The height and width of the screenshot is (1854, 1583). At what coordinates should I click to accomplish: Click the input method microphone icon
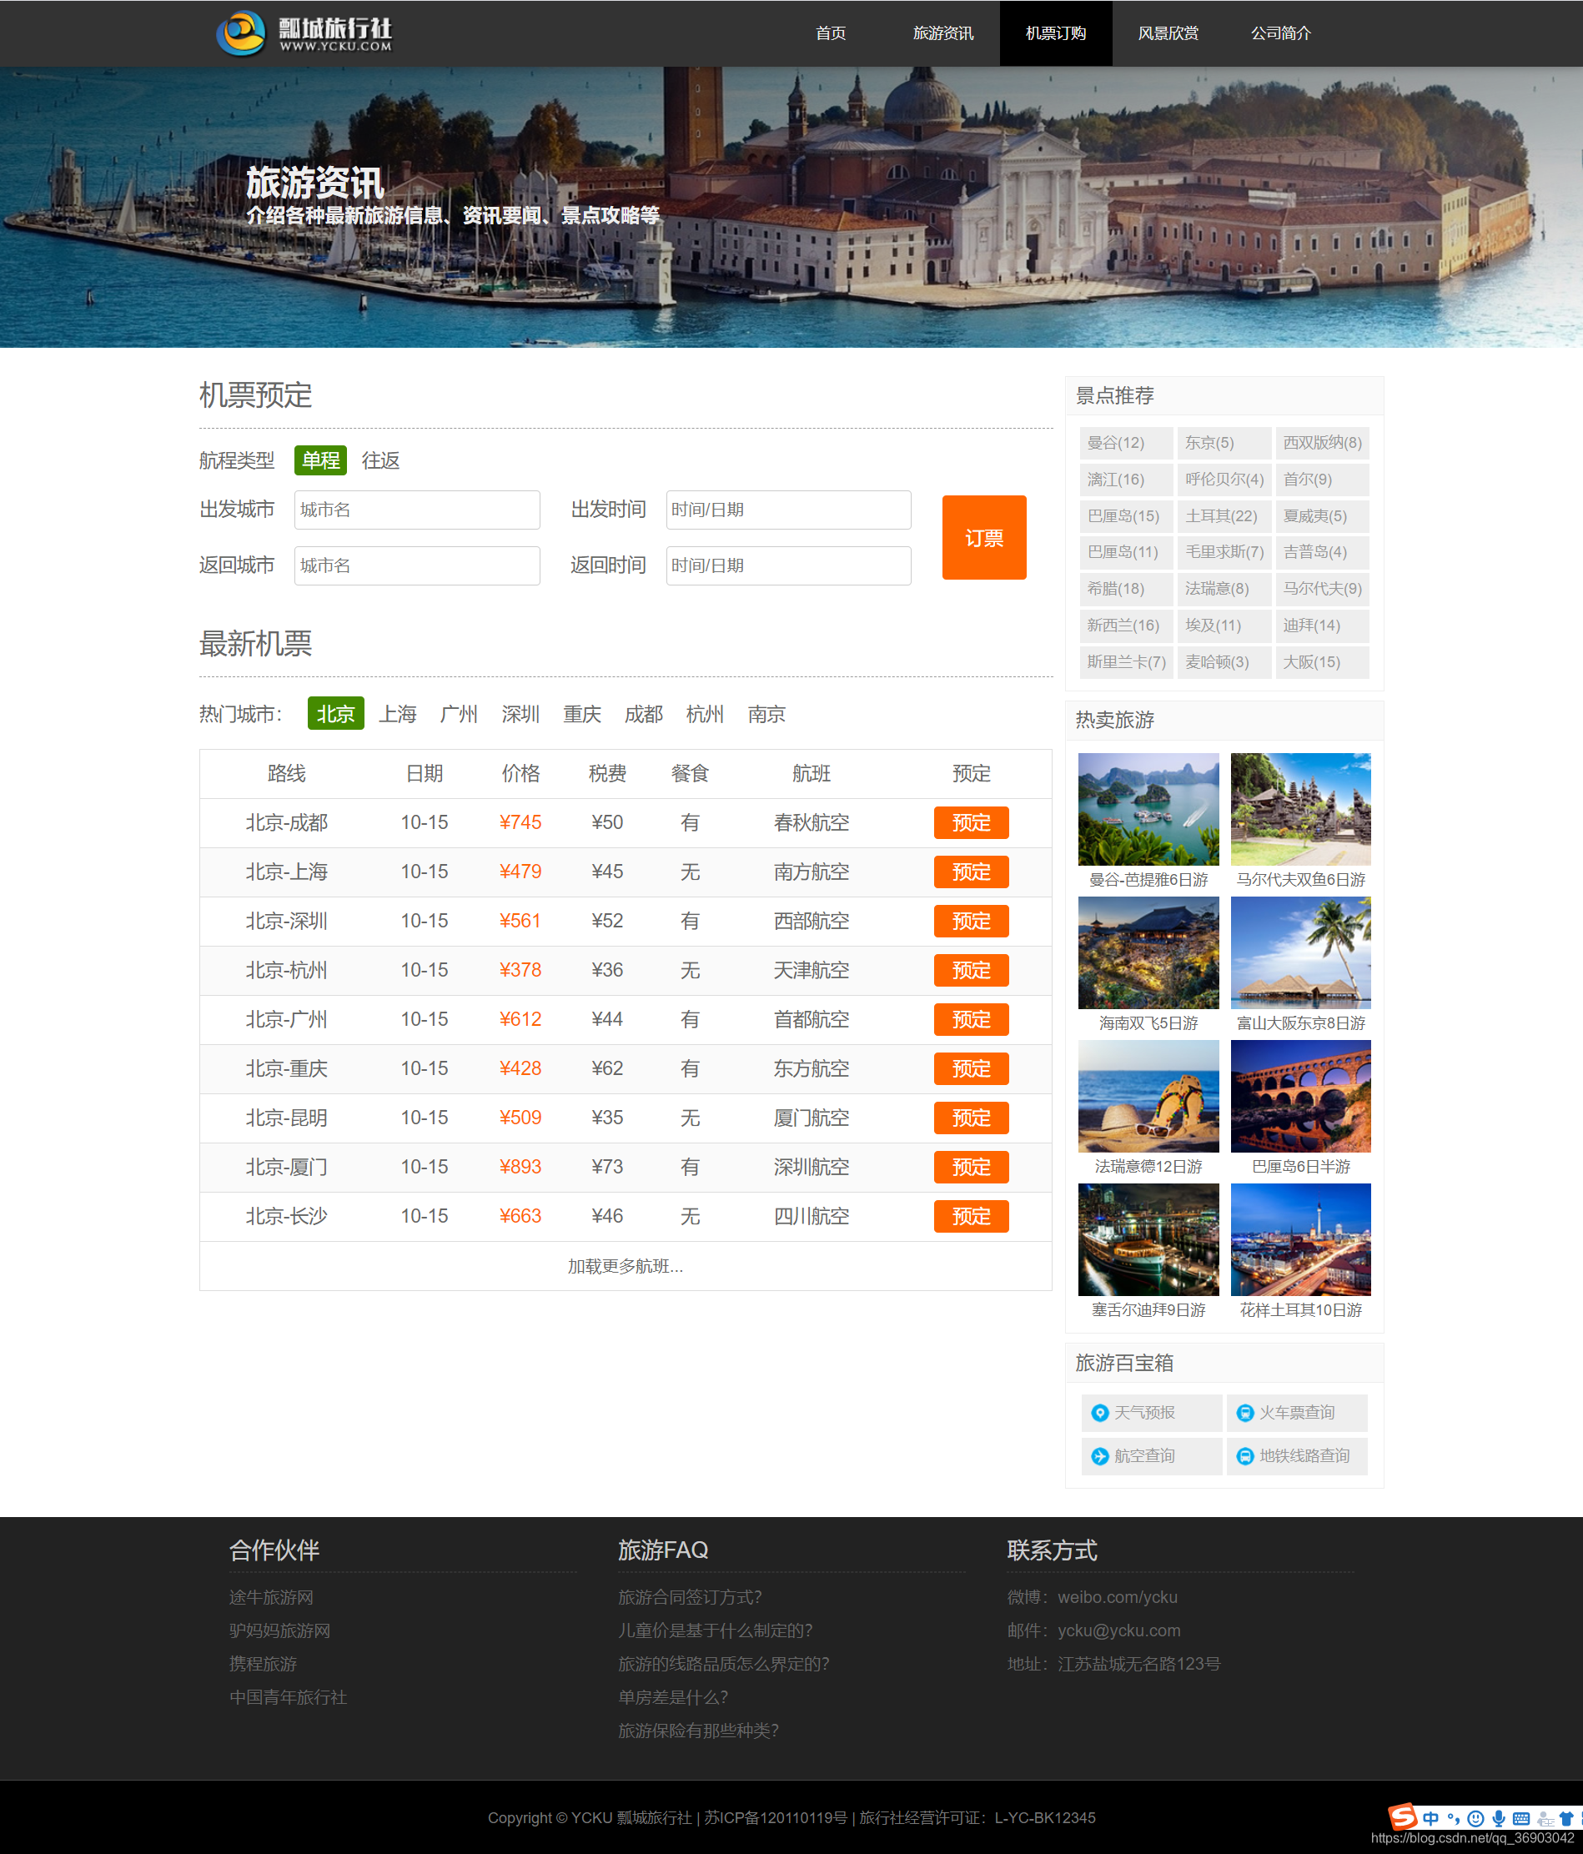[1498, 1818]
